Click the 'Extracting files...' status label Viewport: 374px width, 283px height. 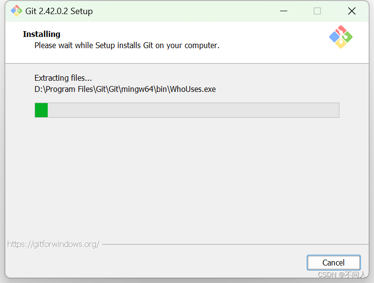coord(63,78)
